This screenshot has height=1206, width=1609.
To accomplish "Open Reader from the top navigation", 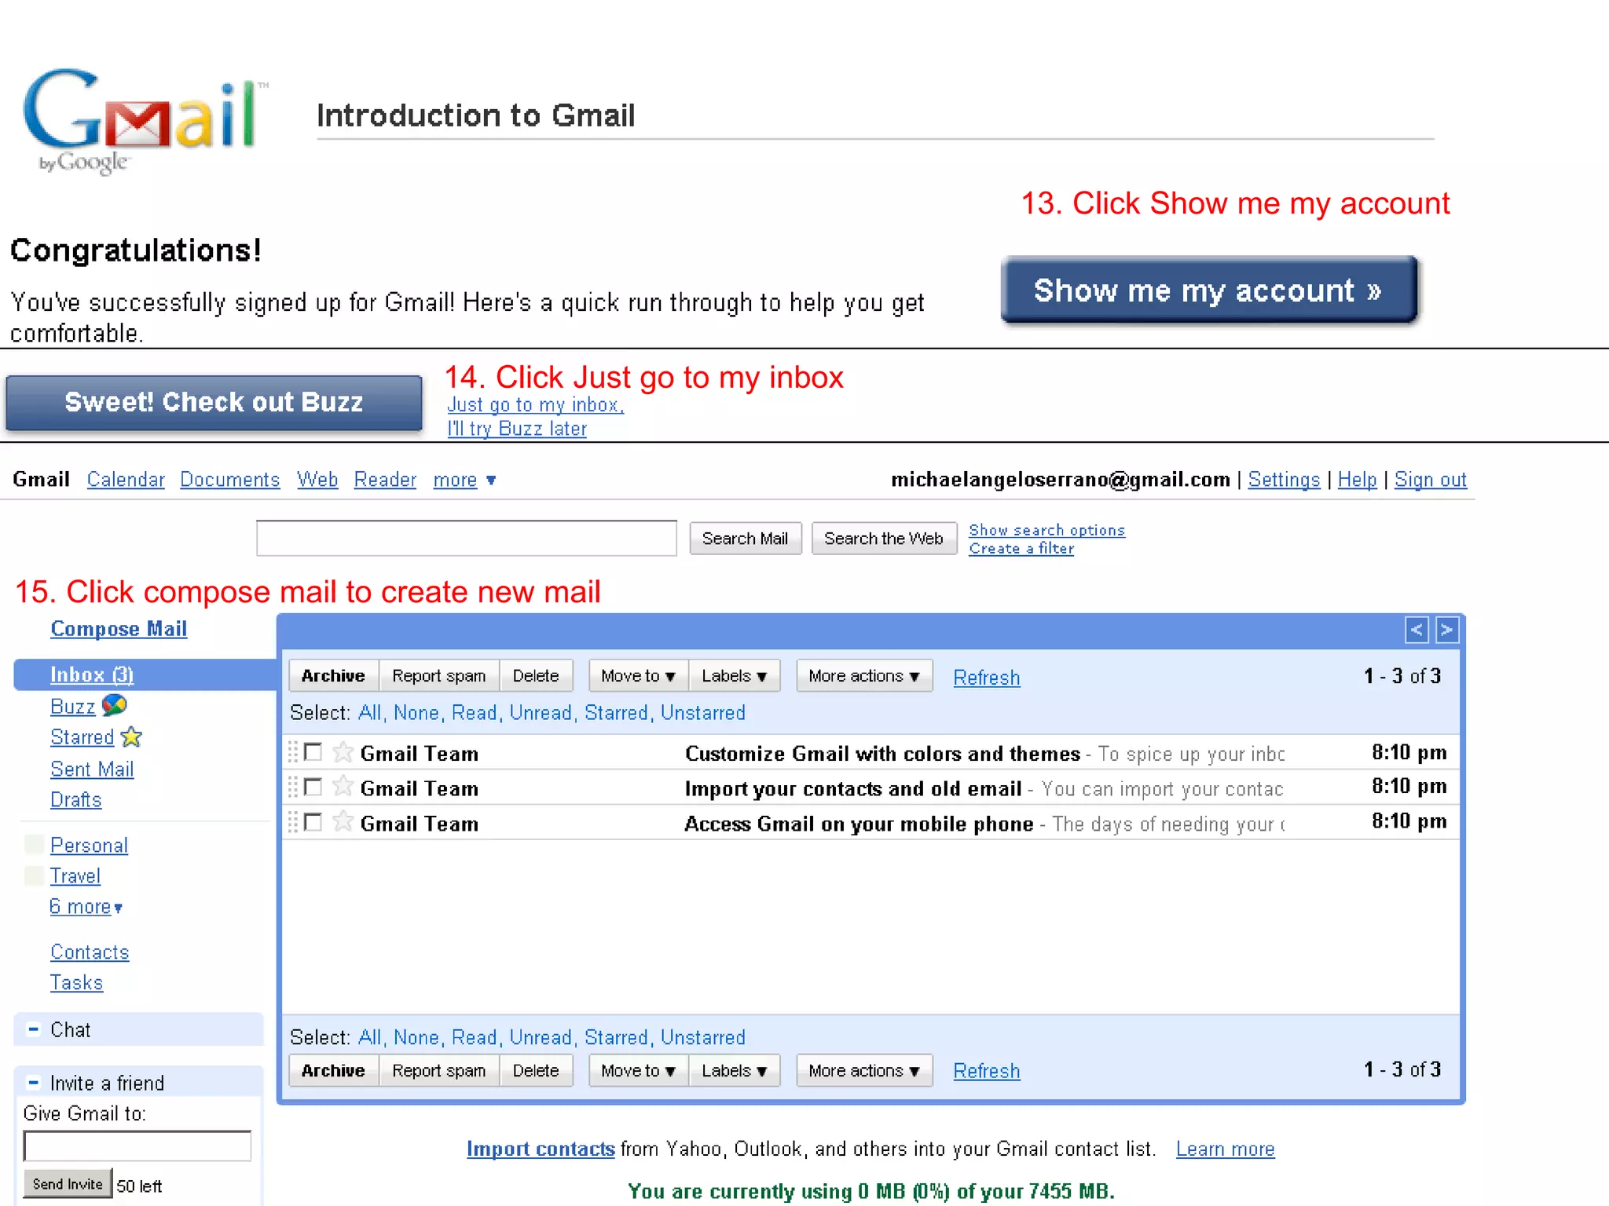I will [x=385, y=480].
